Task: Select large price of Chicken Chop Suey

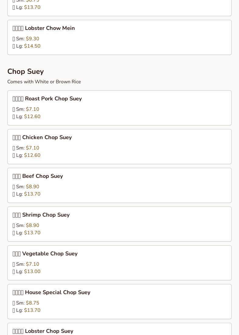Action: pyautogui.click(x=32, y=155)
